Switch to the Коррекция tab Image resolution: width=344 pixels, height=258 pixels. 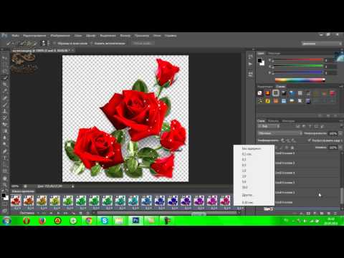point(265,87)
